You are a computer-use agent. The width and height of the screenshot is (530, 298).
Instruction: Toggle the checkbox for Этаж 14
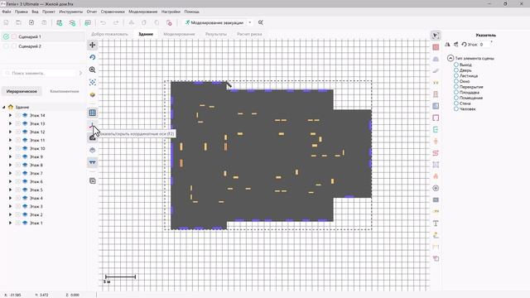pos(17,115)
